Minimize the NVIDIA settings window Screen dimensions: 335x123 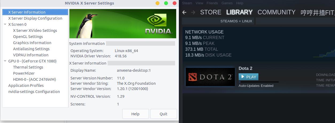click(x=157, y=3)
